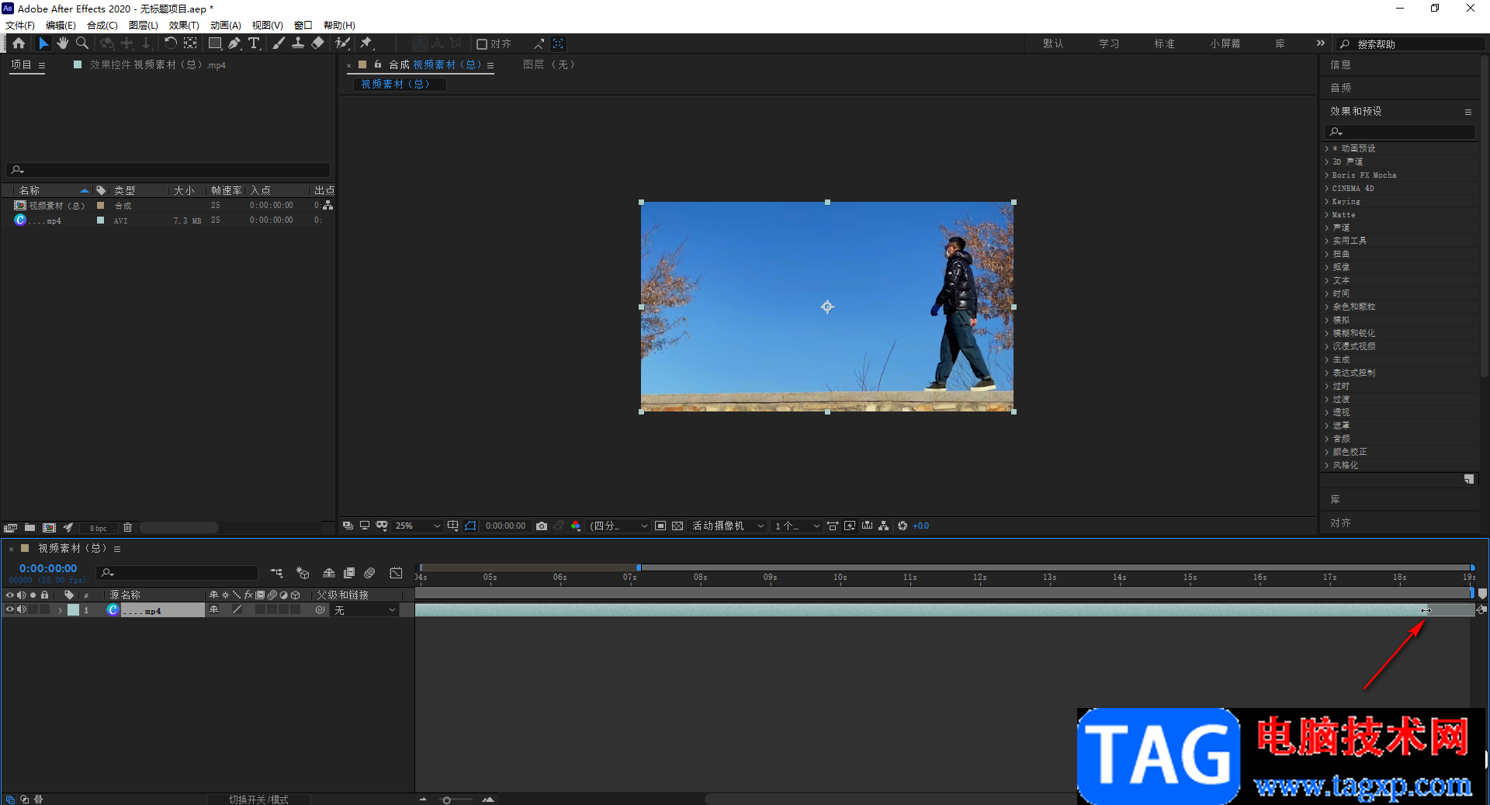Select the Rotation tool

[170, 43]
